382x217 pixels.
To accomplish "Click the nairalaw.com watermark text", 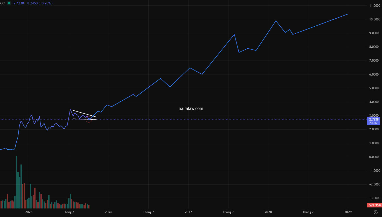I will click(191, 109).
